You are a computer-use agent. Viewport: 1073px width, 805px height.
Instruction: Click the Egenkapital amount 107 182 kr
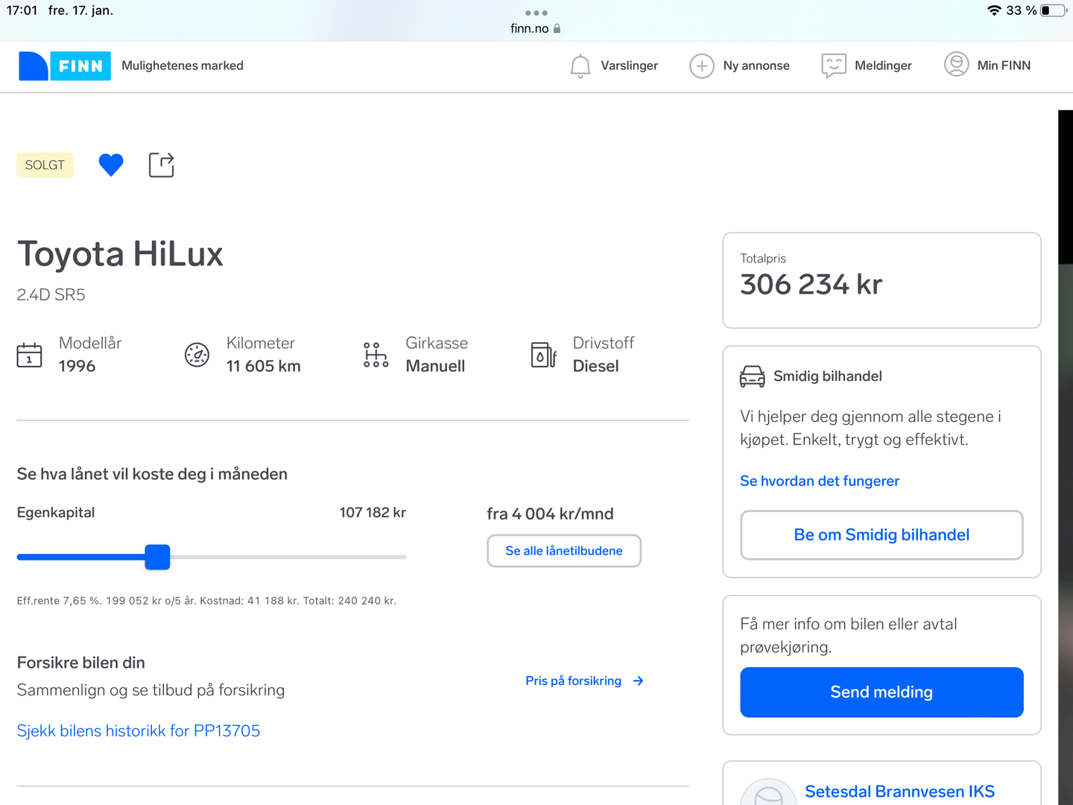point(373,512)
